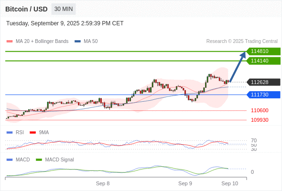Image resolution: width=282 pixels, height=191 pixels.
Task: Click the red 109930 support level label
Action: [x=260, y=120]
